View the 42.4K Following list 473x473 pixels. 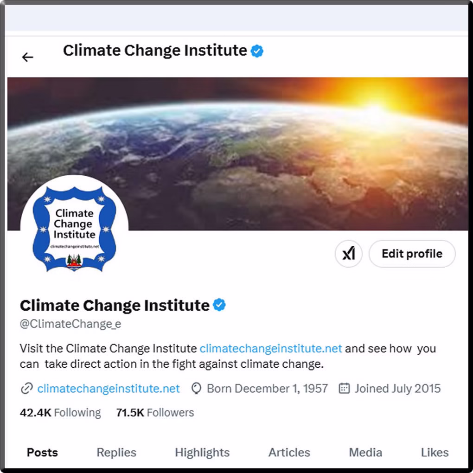(60, 413)
